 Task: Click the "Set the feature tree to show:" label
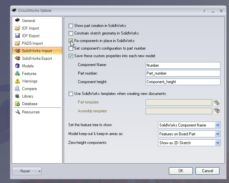click(90, 125)
